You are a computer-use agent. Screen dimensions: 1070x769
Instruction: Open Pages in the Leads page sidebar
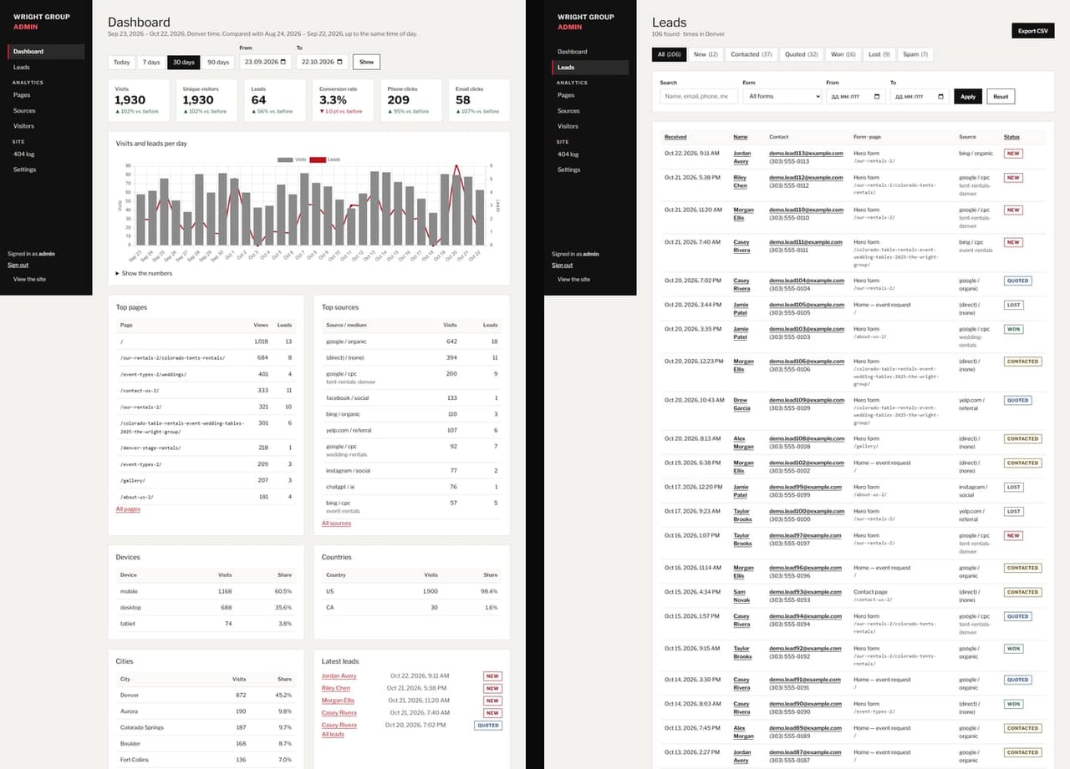pos(590,95)
